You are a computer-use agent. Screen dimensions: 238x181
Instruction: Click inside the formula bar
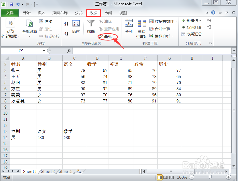click(140, 51)
